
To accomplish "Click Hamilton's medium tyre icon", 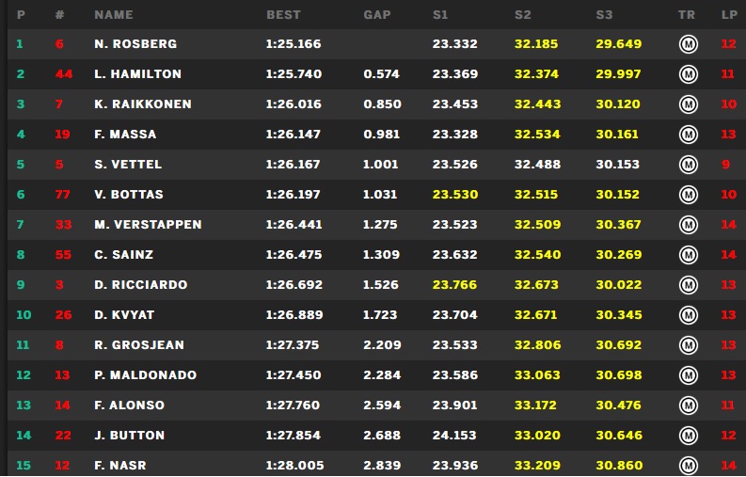I will pyautogui.click(x=688, y=74).
